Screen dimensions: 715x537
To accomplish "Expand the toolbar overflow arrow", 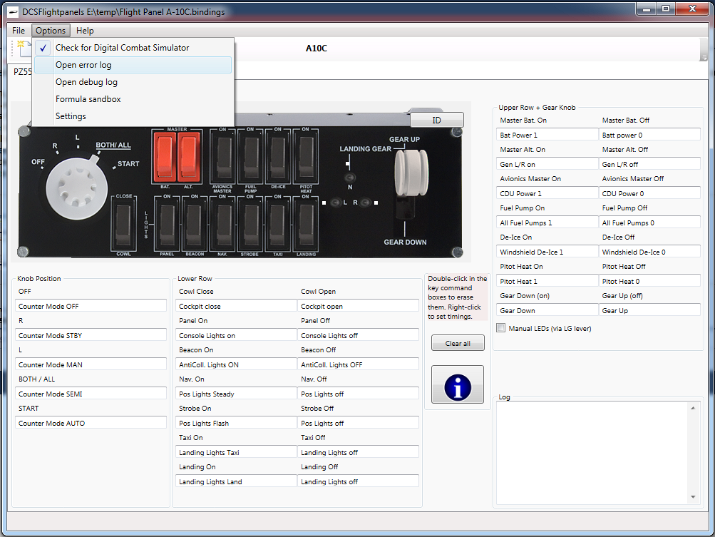I will (x=704, y=57).
